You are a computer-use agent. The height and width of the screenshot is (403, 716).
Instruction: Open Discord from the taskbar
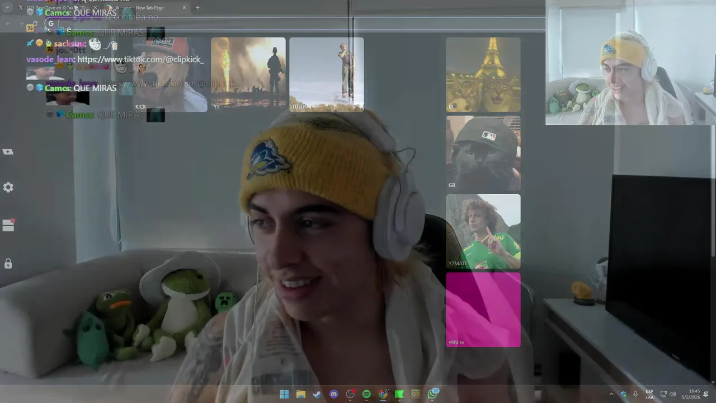334,394
